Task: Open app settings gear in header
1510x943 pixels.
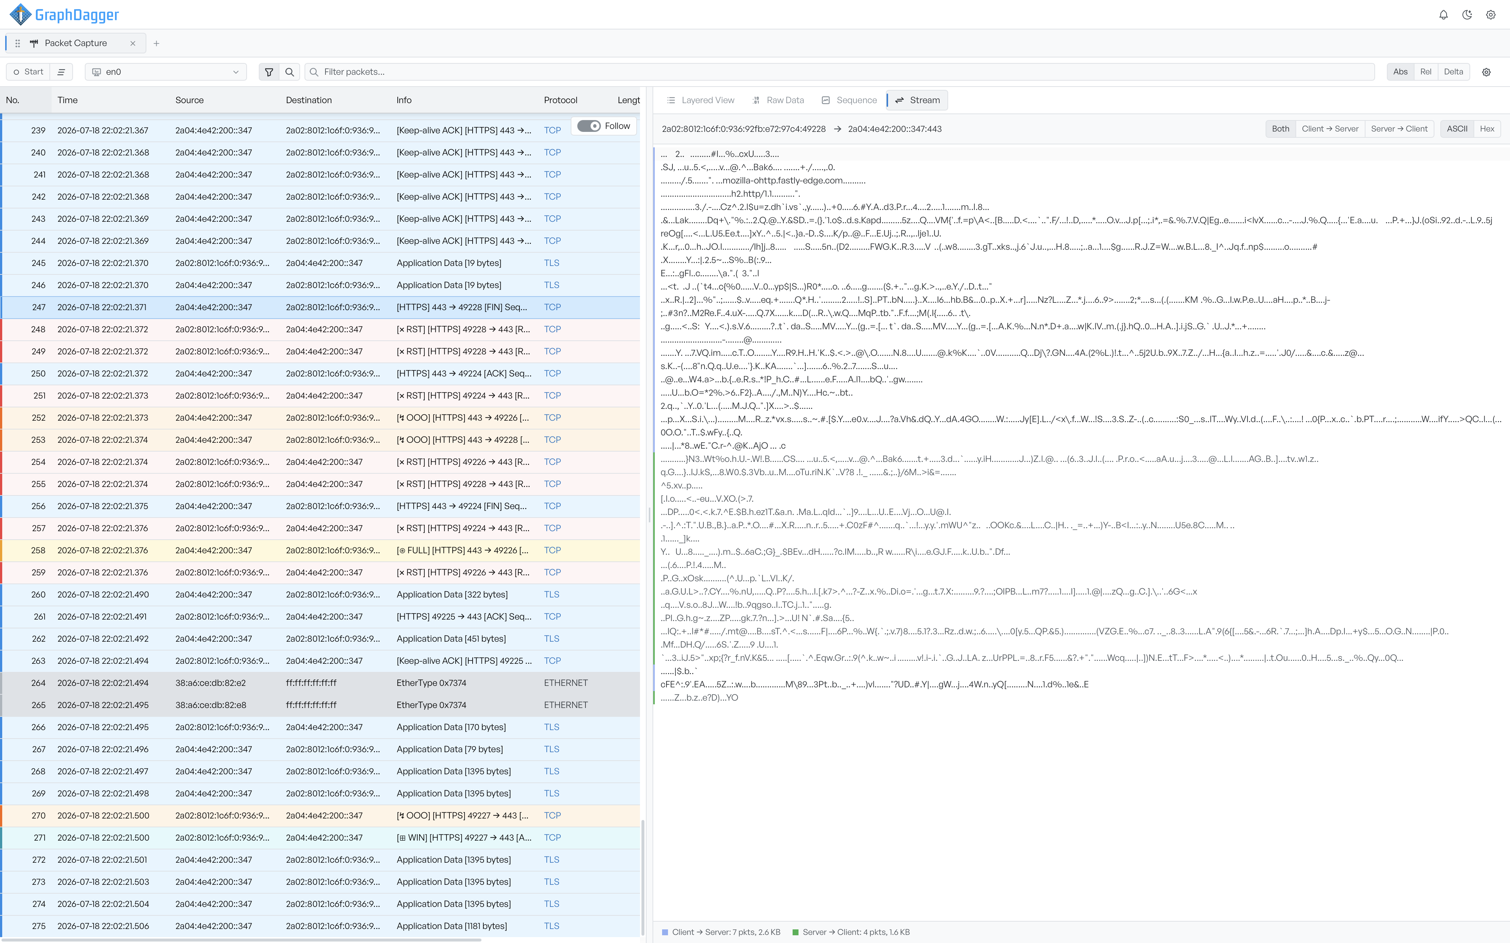Action: pos(1491,15)
